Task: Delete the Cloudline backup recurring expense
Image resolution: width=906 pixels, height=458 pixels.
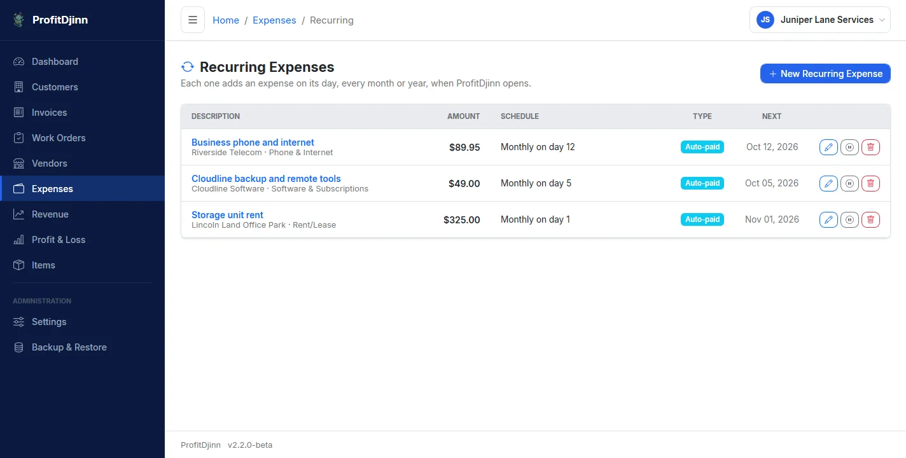Action: click(871, 183)
